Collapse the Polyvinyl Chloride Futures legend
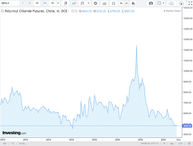193x146 pixels. (2, 11)
